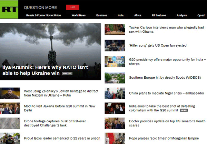Go to World News section
This screenshot has width=207, height=145.
[79, 15]
